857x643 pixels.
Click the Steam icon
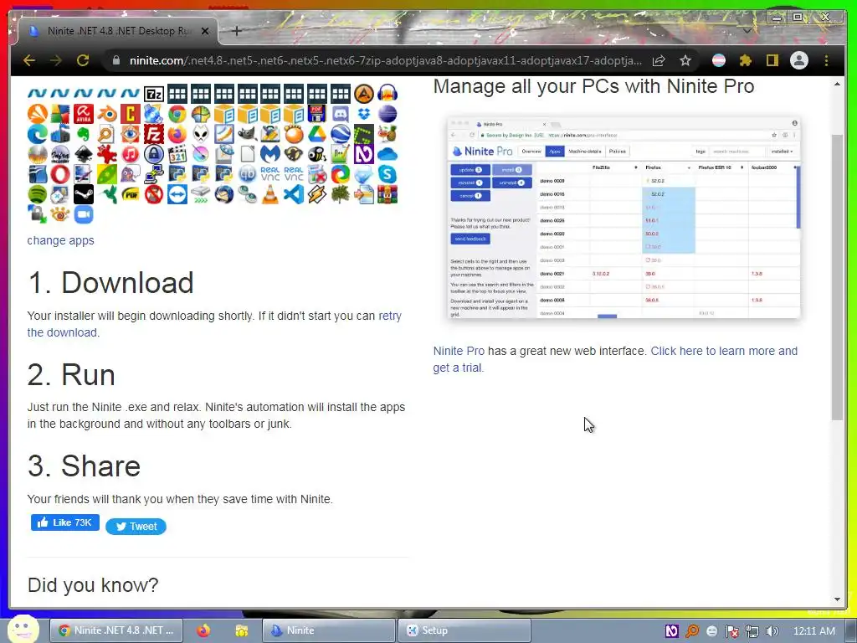84,194
